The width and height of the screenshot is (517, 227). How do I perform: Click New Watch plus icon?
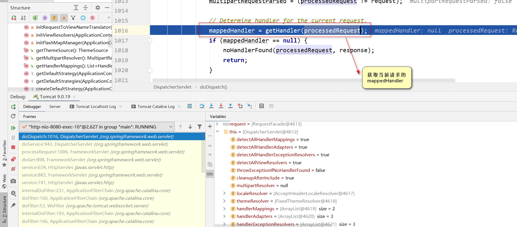[x=210, y=126]
